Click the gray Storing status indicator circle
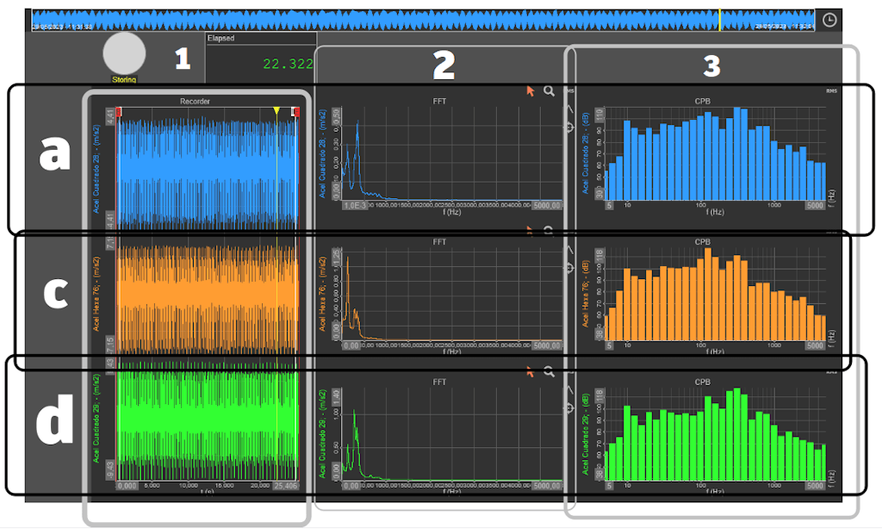Screen dimensions: 882x529 tap(124, 53)
